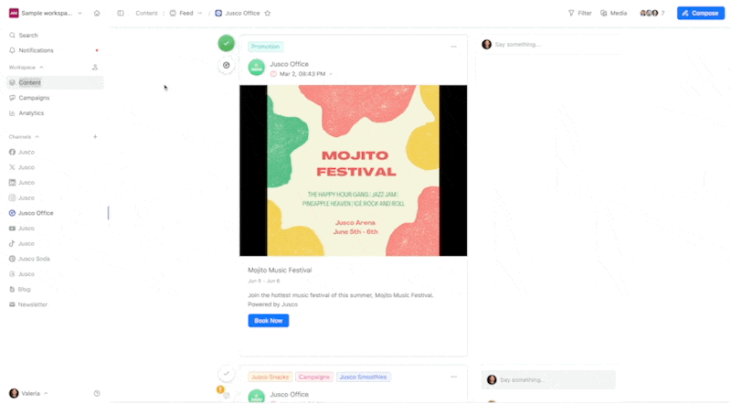
Task: Open the first post's three-dot menu
Action: pyautogui.click(x=453, y=47)
